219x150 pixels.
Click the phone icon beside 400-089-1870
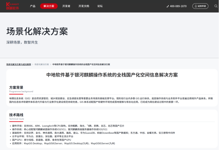point(168,6)
